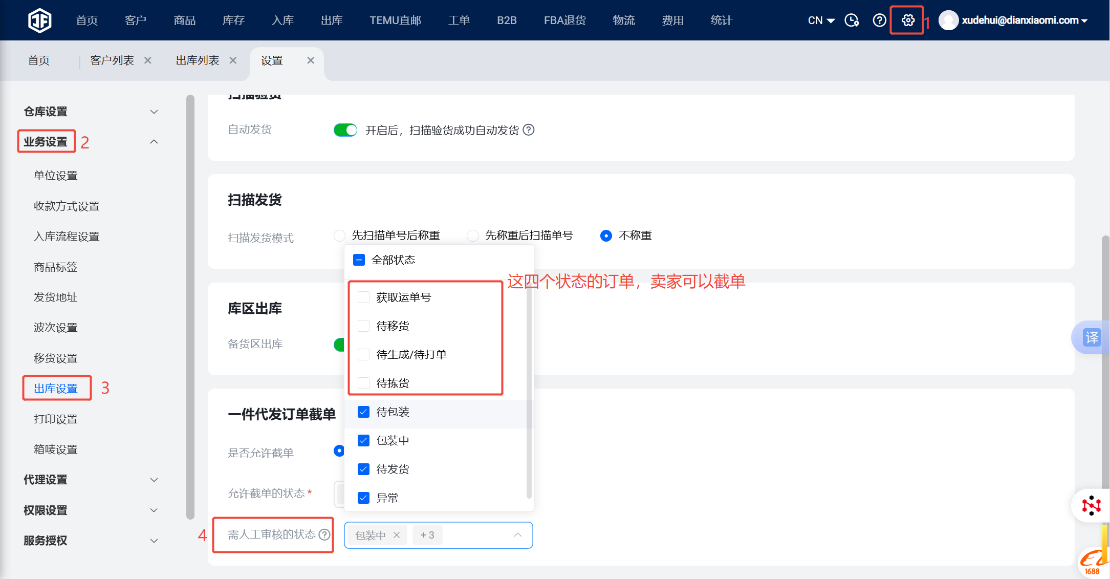Click the app logo in top bar
Screen dimensions: 1110x579
tap(39, 20)
